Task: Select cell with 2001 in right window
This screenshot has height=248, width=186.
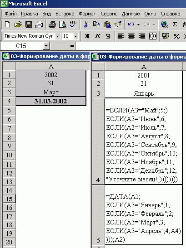Action: [x=143, y=75]
